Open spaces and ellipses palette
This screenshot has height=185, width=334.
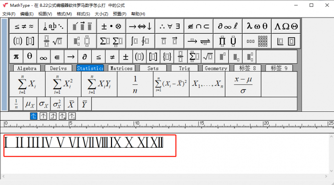(x=53, y=26)
